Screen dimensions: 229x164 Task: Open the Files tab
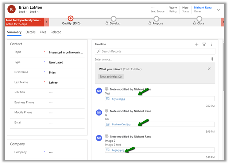pyautogui.click(x=43, y=32)
